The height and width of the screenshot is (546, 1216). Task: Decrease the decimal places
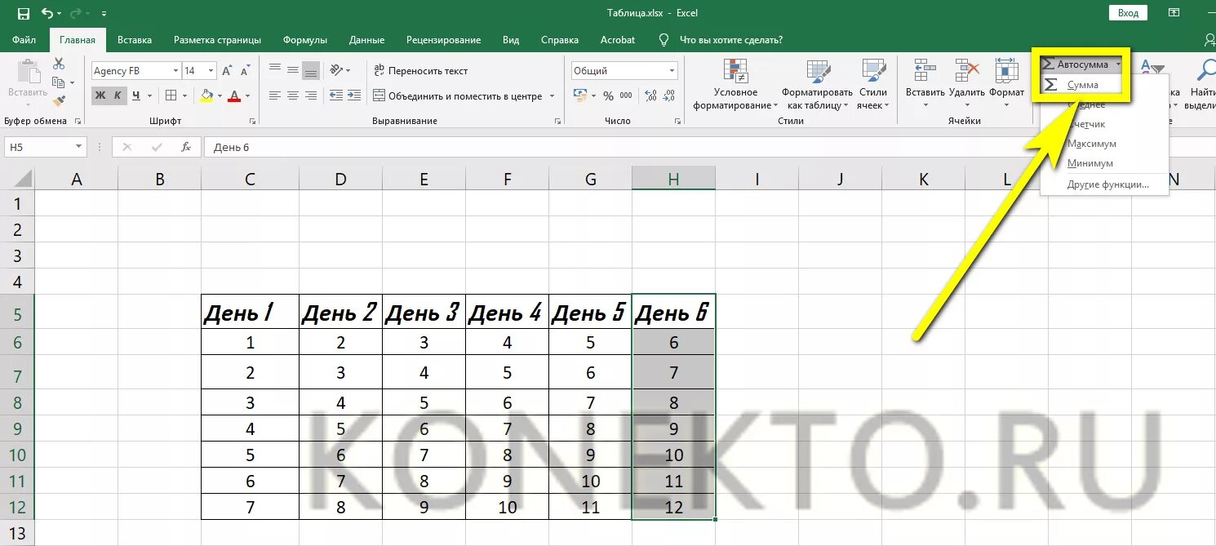[670, 95]
